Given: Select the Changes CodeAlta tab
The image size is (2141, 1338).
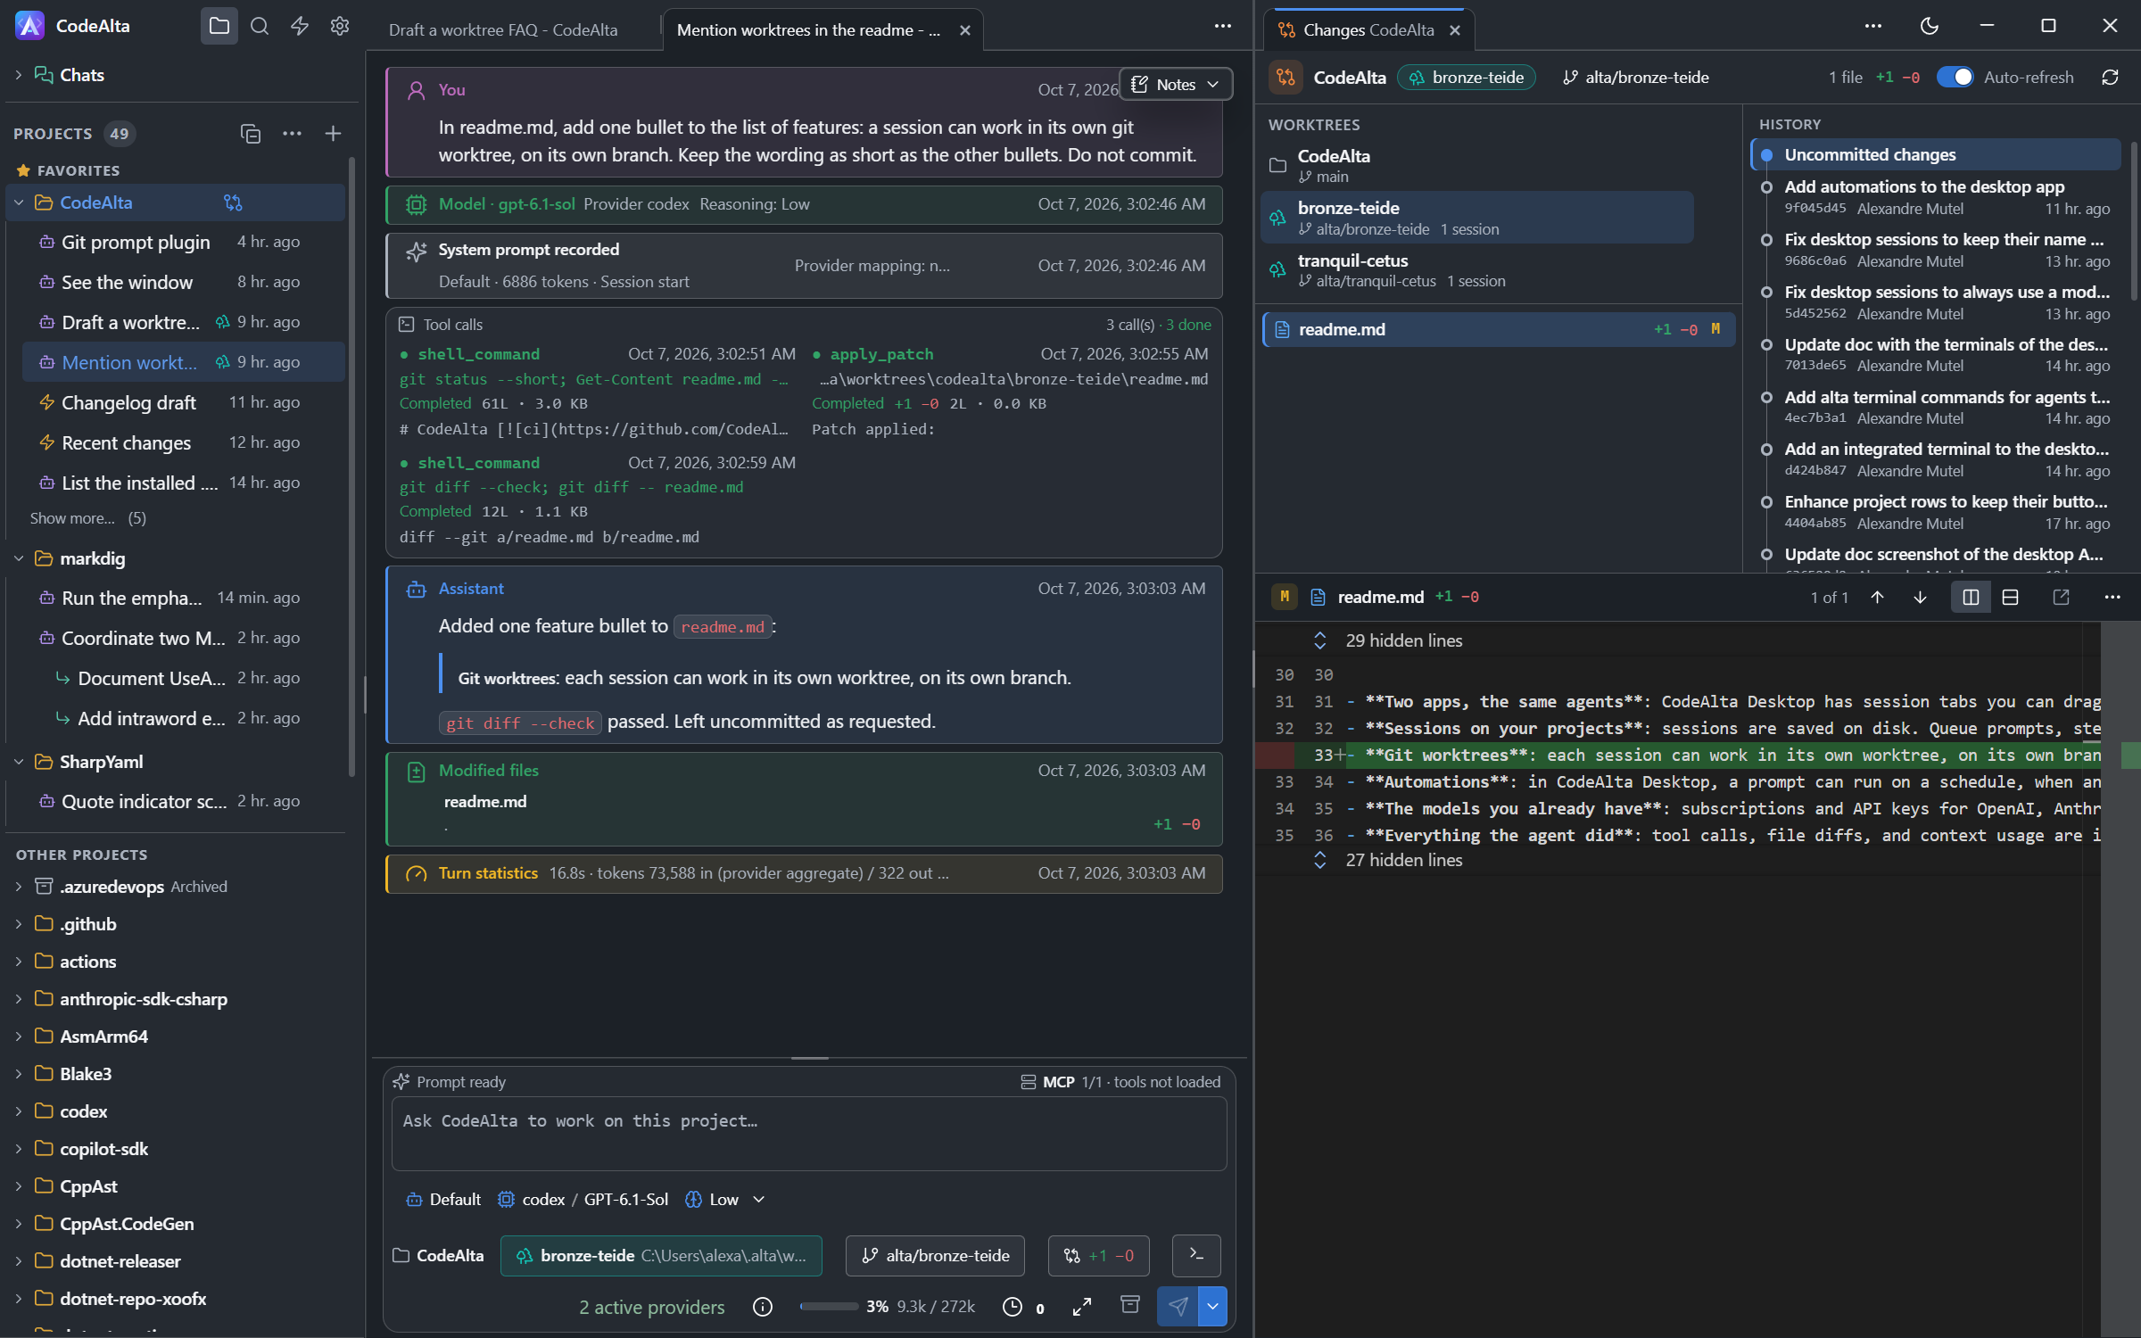Looking at the screenshot, I should [x=1368, y=29].
